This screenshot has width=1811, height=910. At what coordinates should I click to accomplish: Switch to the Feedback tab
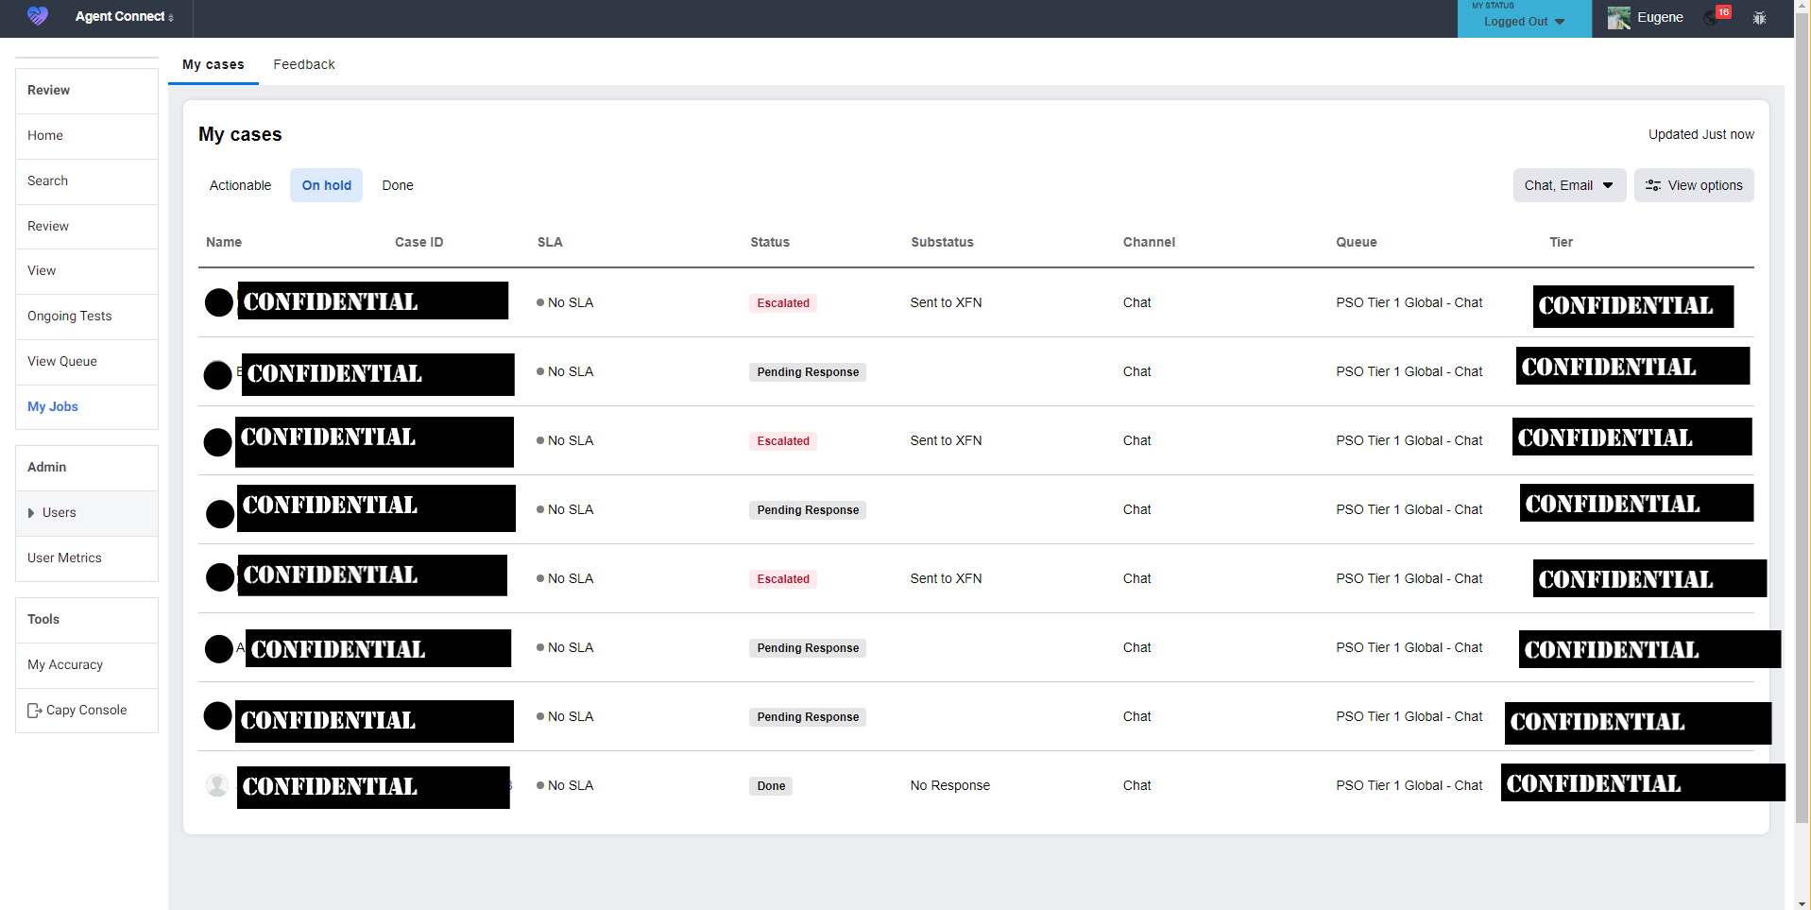304,64
